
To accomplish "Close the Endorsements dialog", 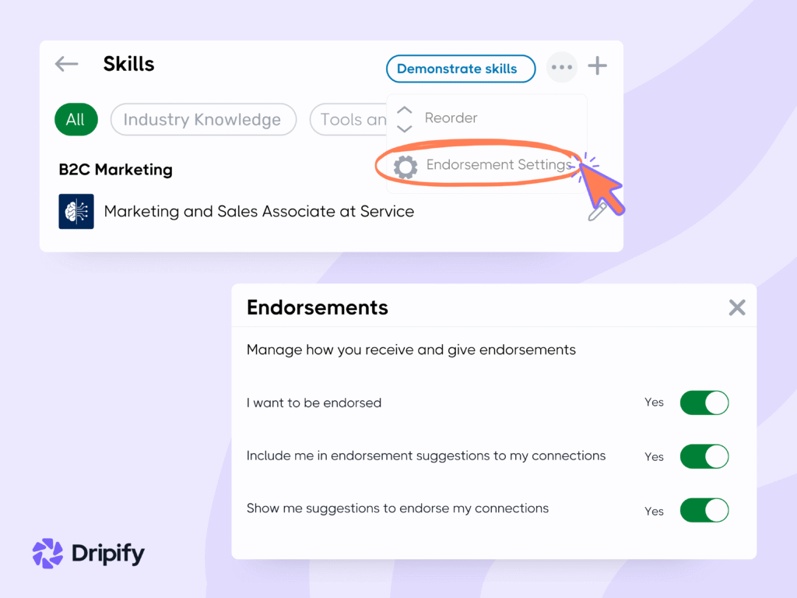I will click(x=737, y=307).
